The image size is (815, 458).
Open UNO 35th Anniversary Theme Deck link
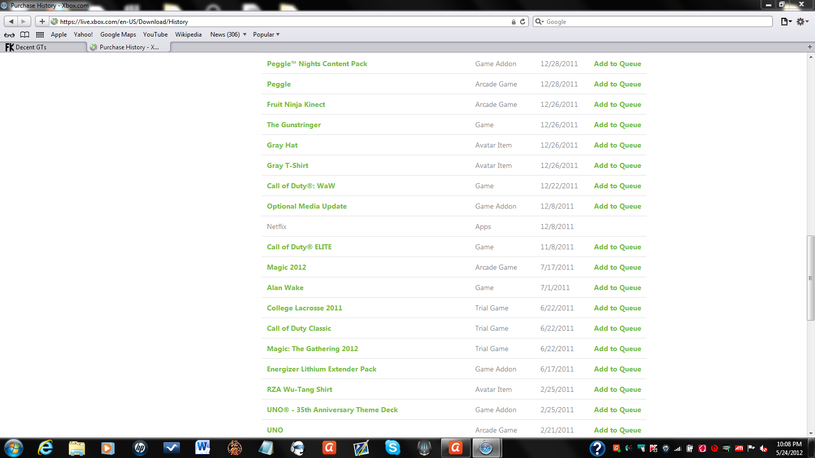coord(332,410)
